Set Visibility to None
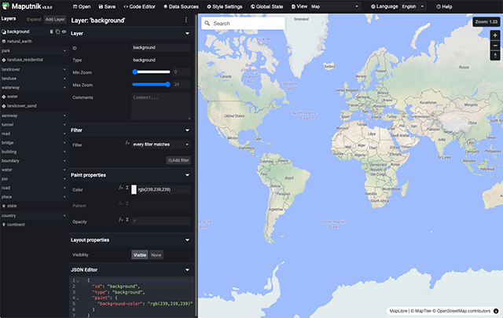Screen dimensions: 503x318 coord(156,255)
